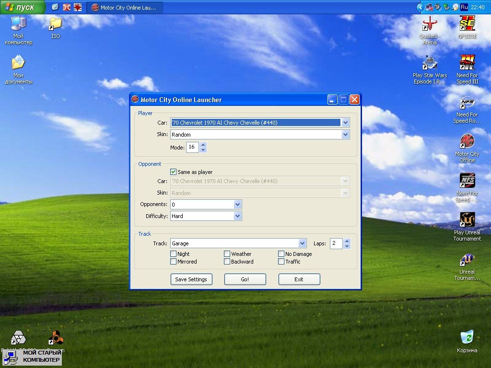Expand the Track dropdown showing Garage
This screenshot has height=368, width=491.
302,243
